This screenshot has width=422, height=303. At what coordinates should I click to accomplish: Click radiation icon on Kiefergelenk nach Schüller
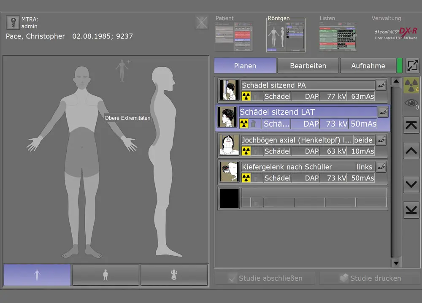click(x=246, y=178)
